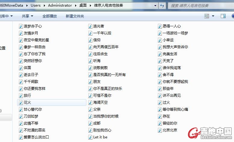
Task: Click the music icon next to 海阔天空
Action: point(90,103)
